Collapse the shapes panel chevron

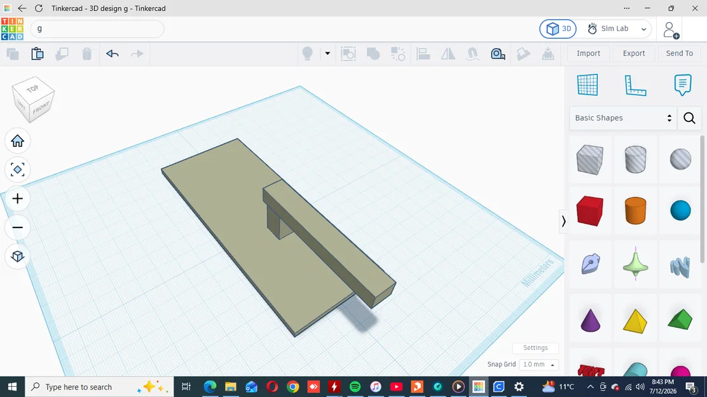coord(563,221)
